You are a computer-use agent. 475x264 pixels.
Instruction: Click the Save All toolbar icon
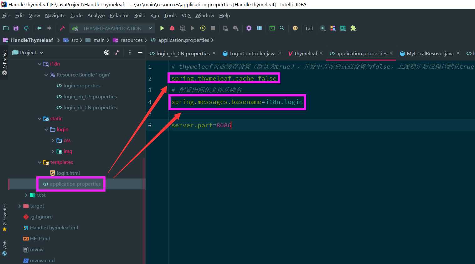pyautogui.click(x=16, y=28)
